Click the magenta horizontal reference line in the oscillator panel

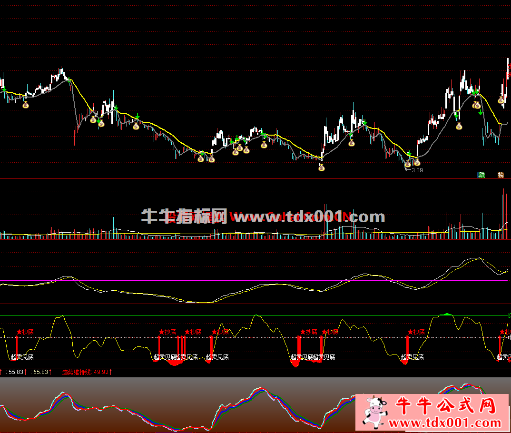click(254, 281)
